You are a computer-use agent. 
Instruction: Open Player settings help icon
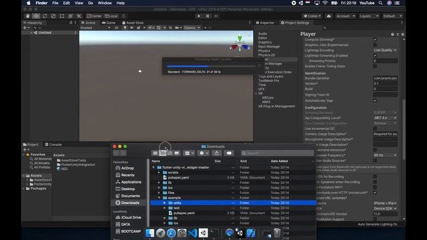[392, 34]
